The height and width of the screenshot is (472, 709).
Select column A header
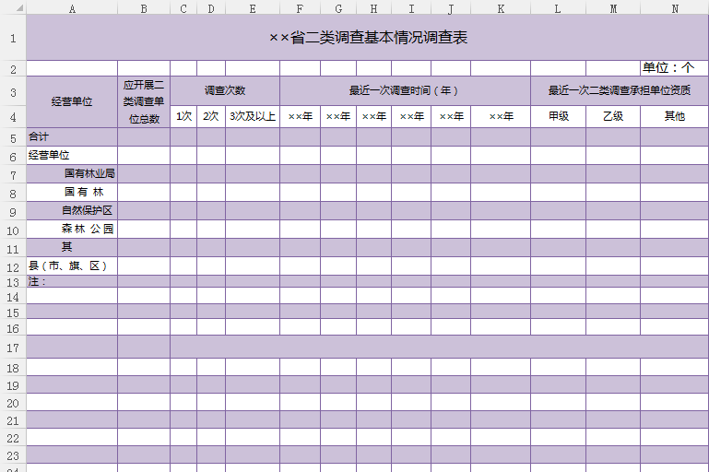point(72,7)
